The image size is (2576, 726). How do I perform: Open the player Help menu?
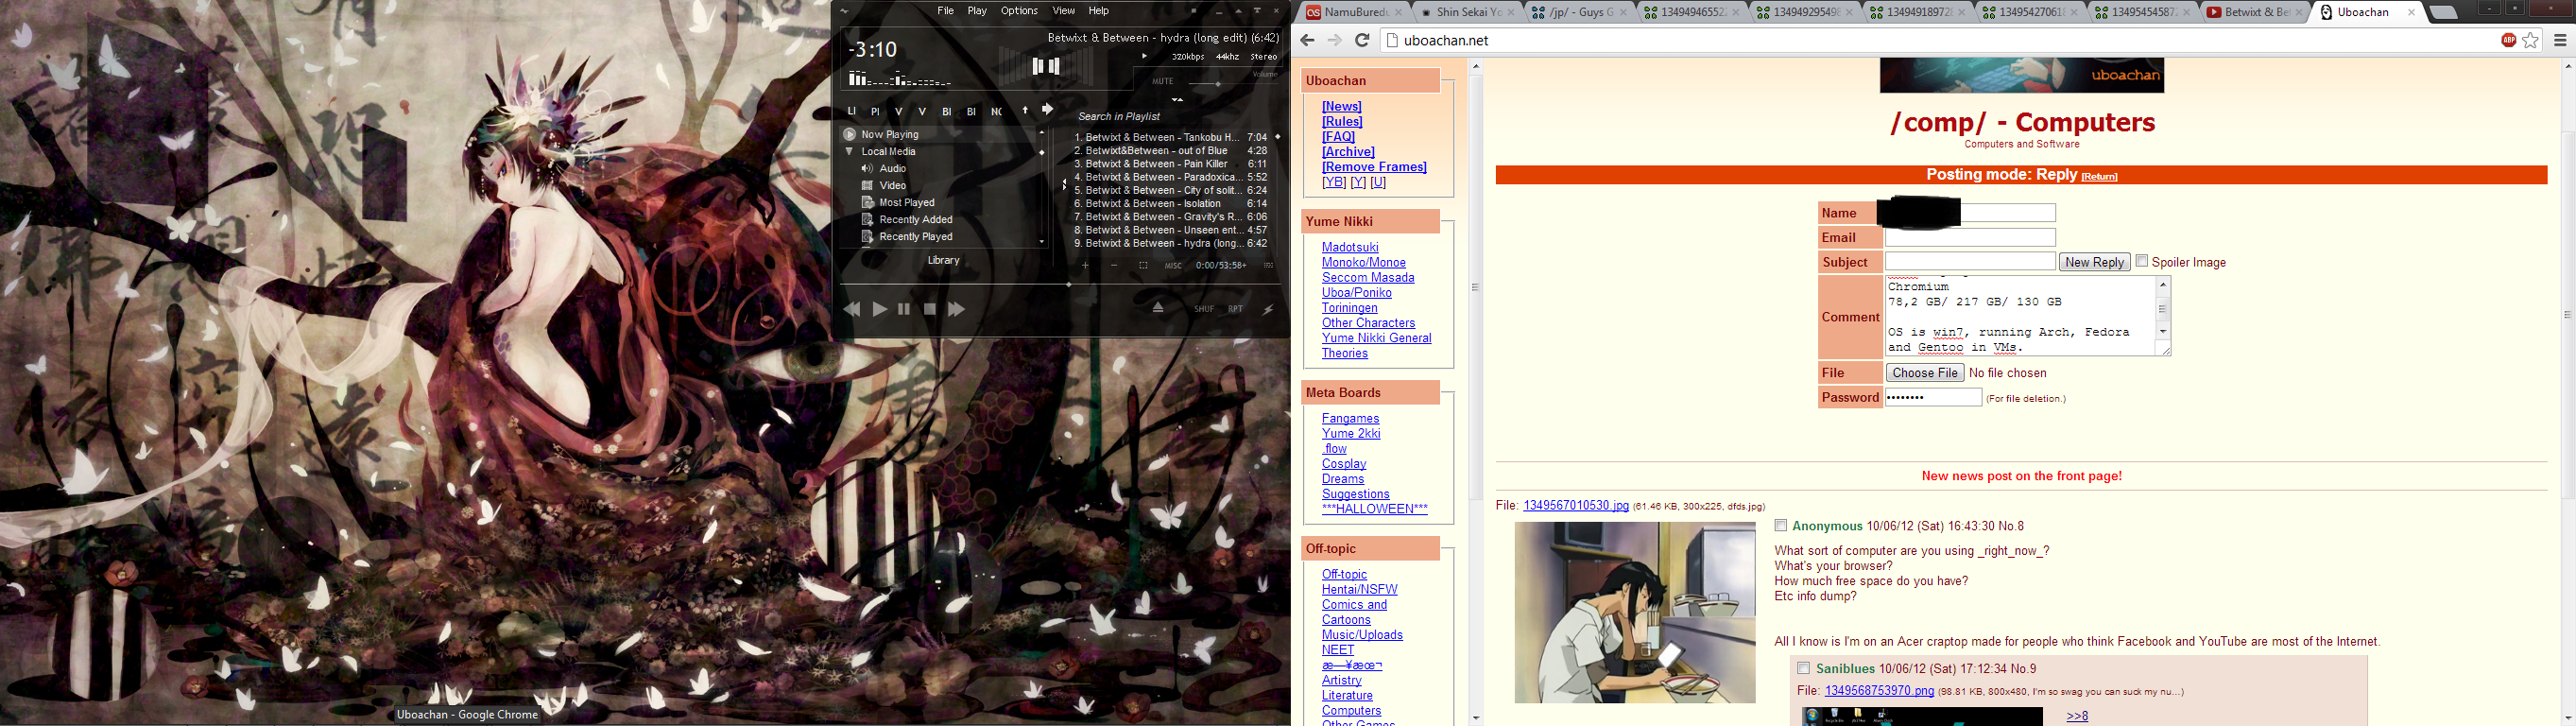point(1099,11)
